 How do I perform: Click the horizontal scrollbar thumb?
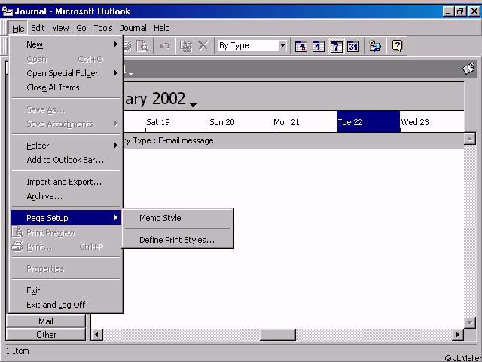pyautogui.click(x=278, y=334)
